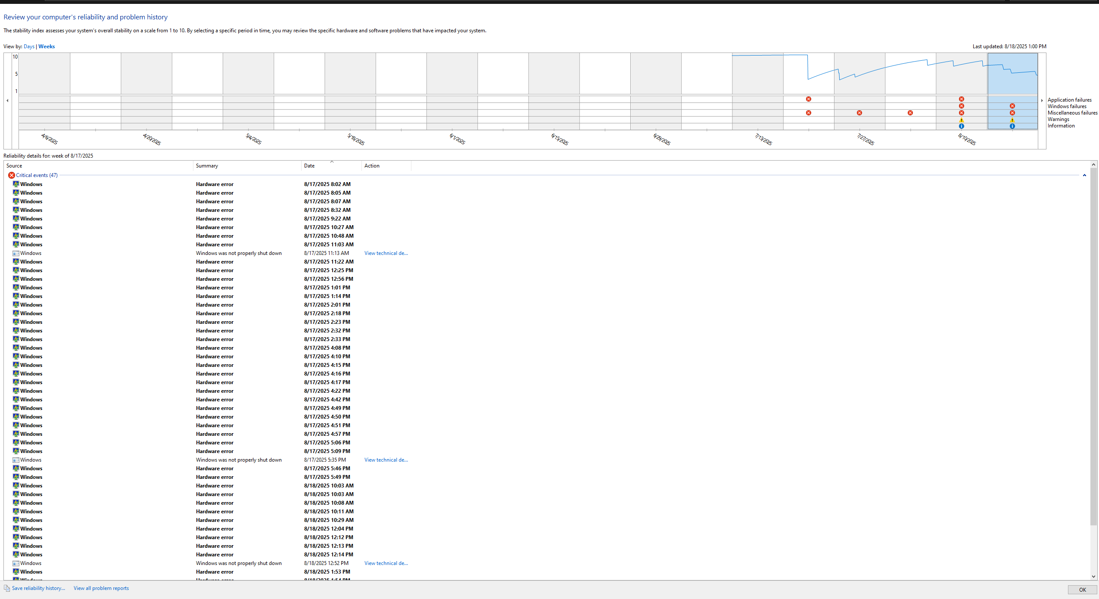Click Windows icon for 8/18/2025 10:29 AM hardware error

16,520
